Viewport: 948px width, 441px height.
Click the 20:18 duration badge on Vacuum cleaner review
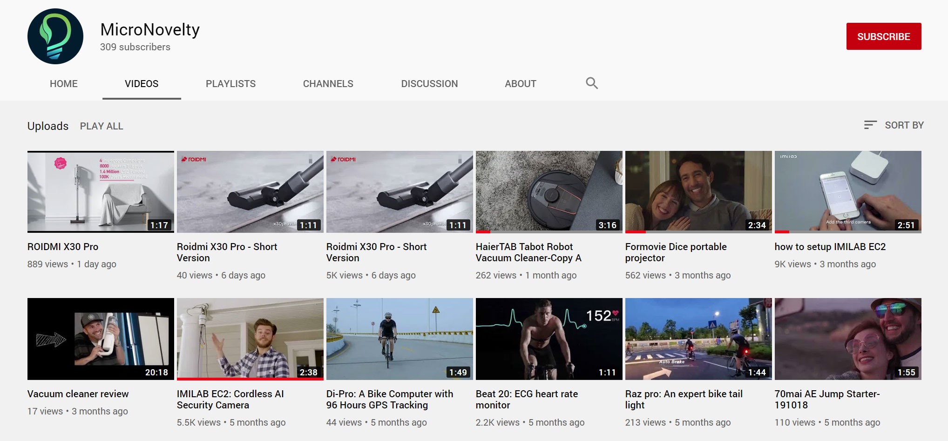156,373
